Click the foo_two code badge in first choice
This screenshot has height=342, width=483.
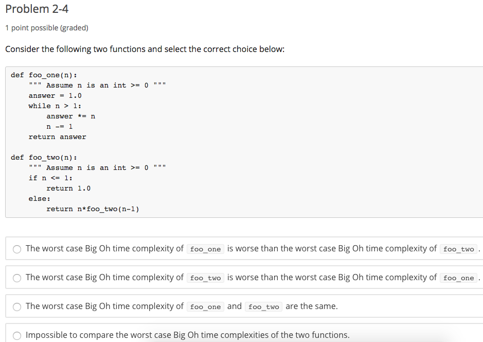click(459, 249)
